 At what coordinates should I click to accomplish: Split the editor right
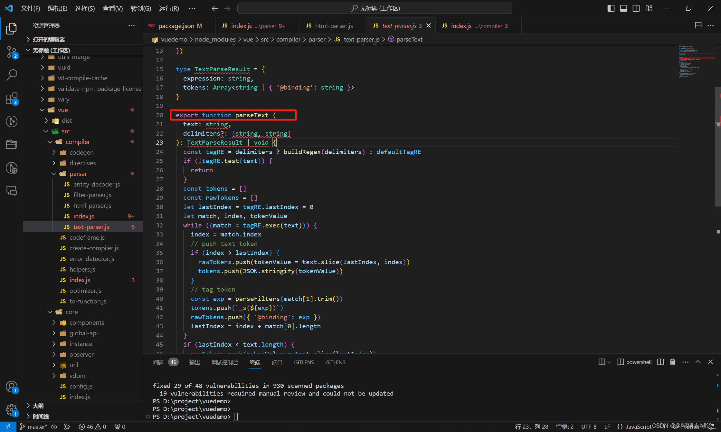coord(698,25)
